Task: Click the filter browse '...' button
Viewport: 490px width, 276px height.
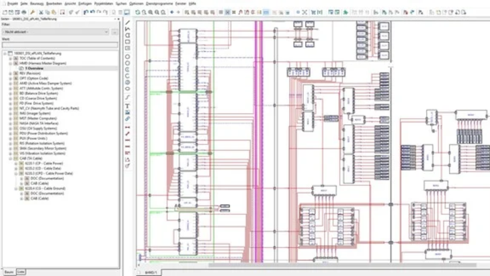Action: click(115, 31)
